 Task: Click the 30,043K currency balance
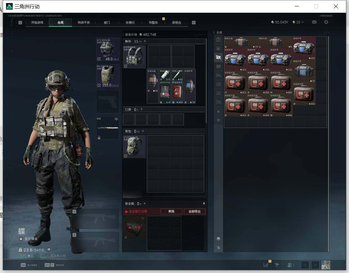pyautogui.click(x=280, y=22)
